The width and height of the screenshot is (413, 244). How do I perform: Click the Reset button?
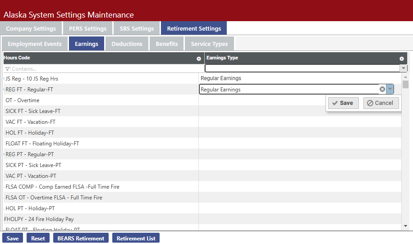click(x=38, y=238)
